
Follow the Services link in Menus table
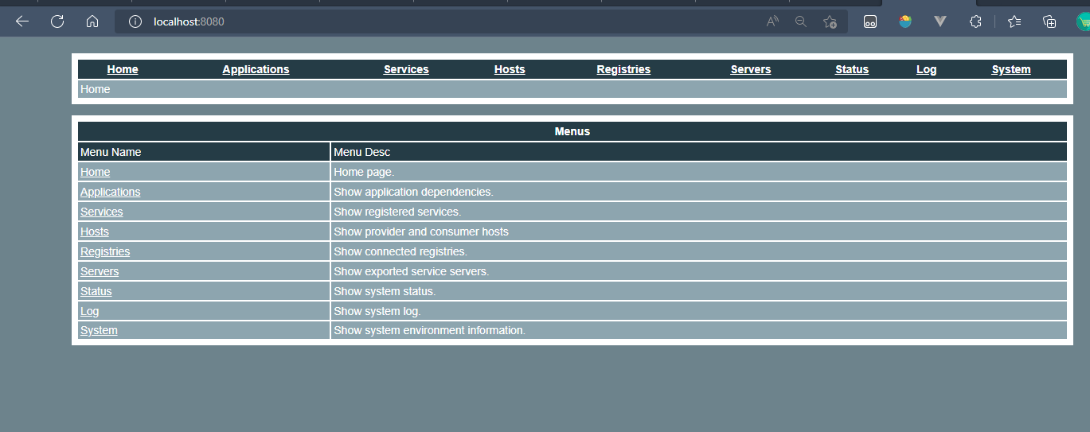pyautogui.click(x=102, y=212)
